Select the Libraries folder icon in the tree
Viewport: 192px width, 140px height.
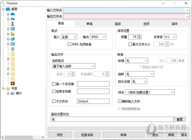tap(13, 34)
